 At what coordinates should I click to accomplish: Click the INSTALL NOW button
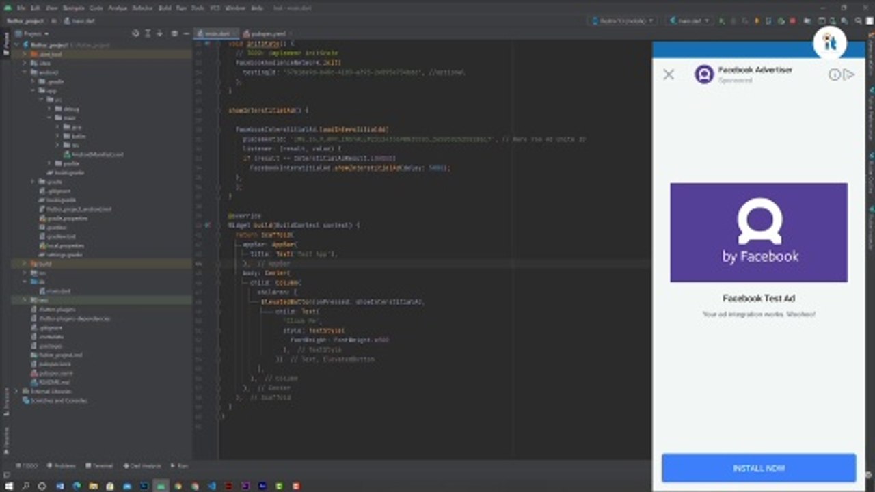pos(759,469)
